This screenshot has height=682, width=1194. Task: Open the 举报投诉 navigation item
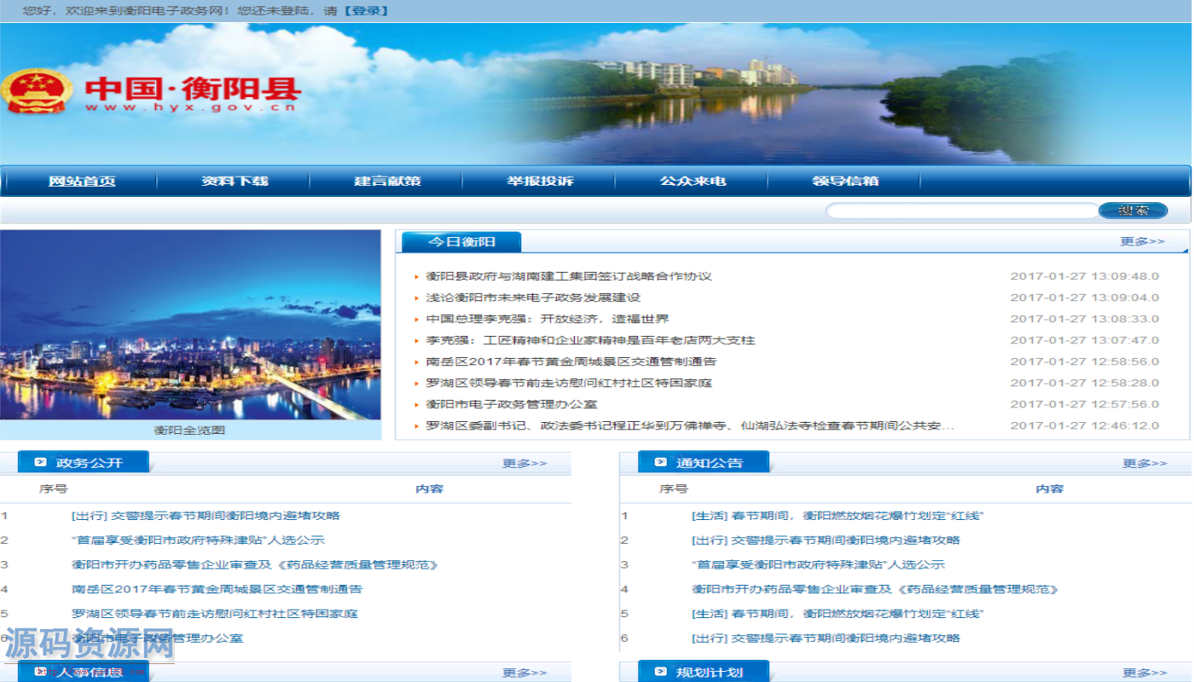[540, 182]
